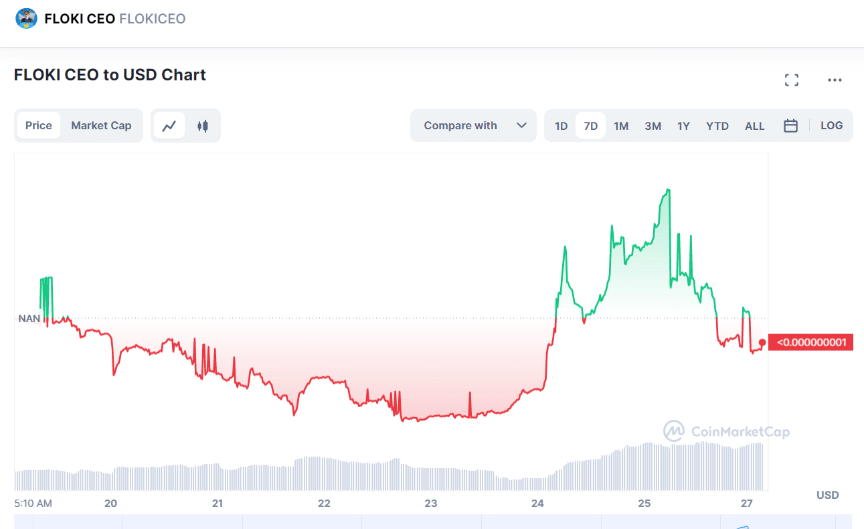Click the NAN axis label

tap(29, 319)
